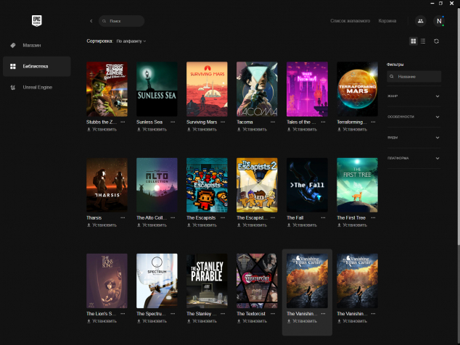The width and height of the screenshot is (460, 345).
Task: Expand the Платформа filter section
Action: coord(414,158)
